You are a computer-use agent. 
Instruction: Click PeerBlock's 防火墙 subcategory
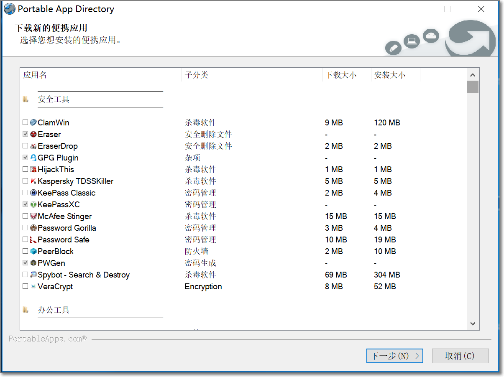(x=197, y=251)
